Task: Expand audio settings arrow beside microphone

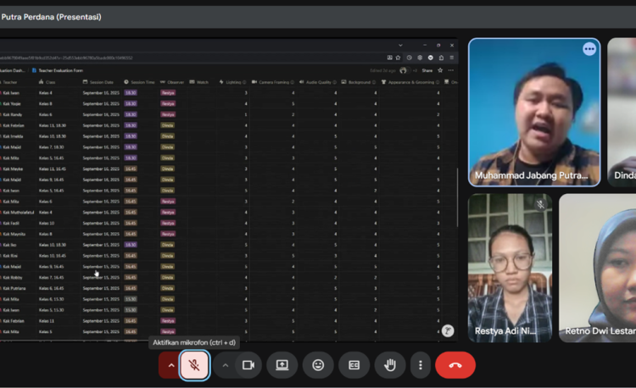Action: click(170, 365)
